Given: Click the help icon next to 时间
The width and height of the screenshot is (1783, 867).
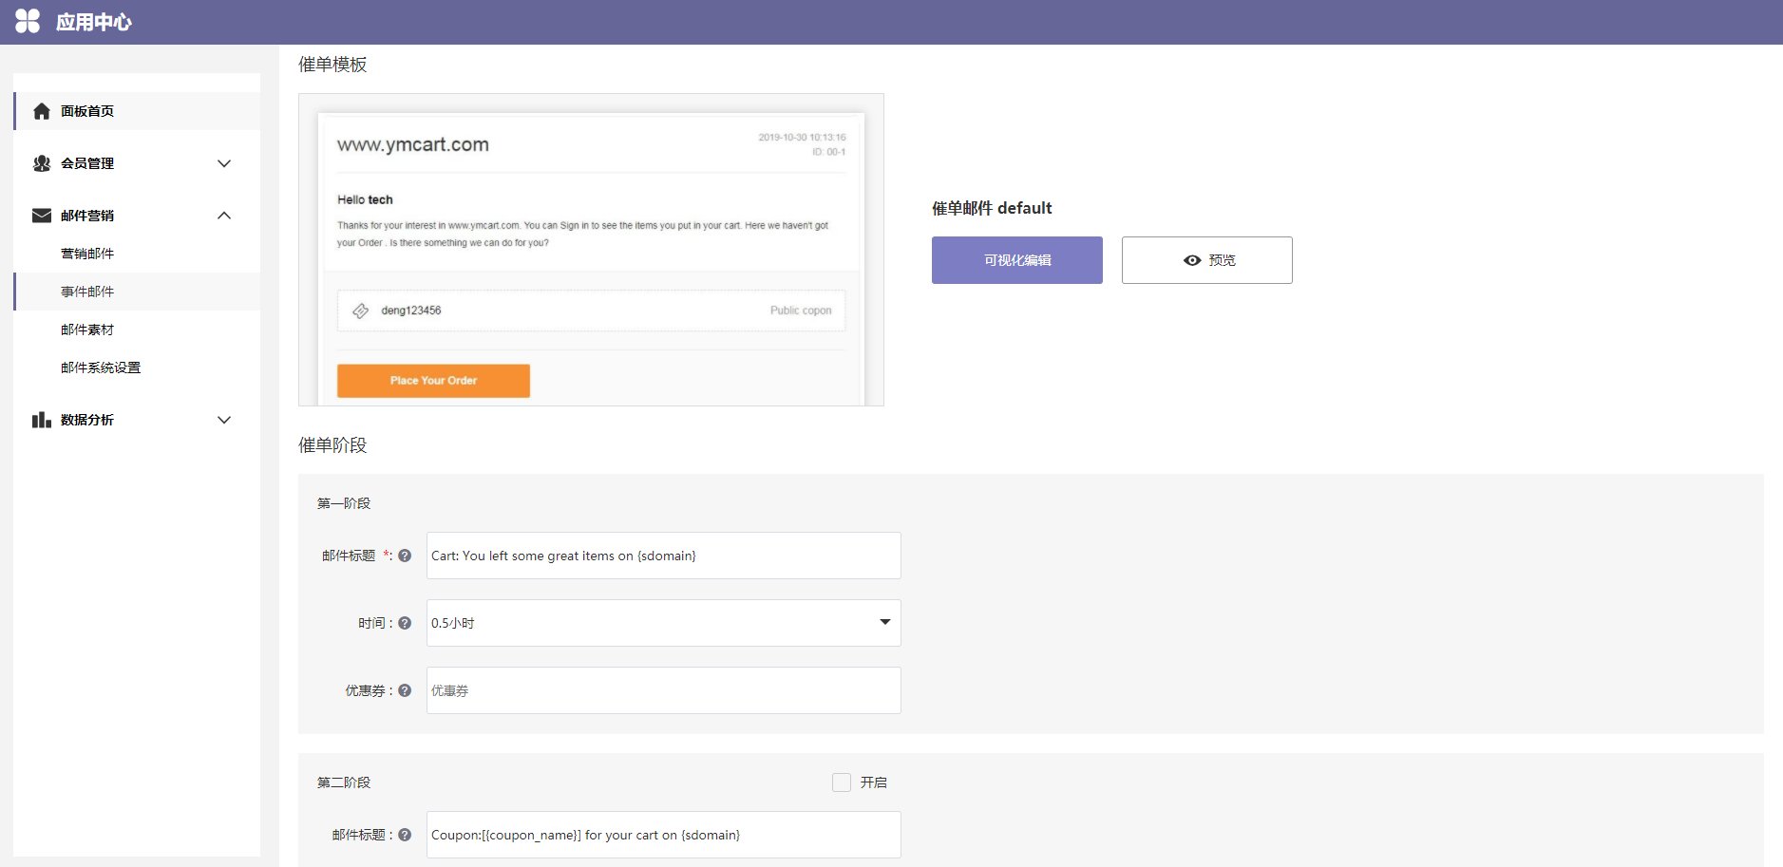Looking at the screenshot, I should [x=405, y=623].
